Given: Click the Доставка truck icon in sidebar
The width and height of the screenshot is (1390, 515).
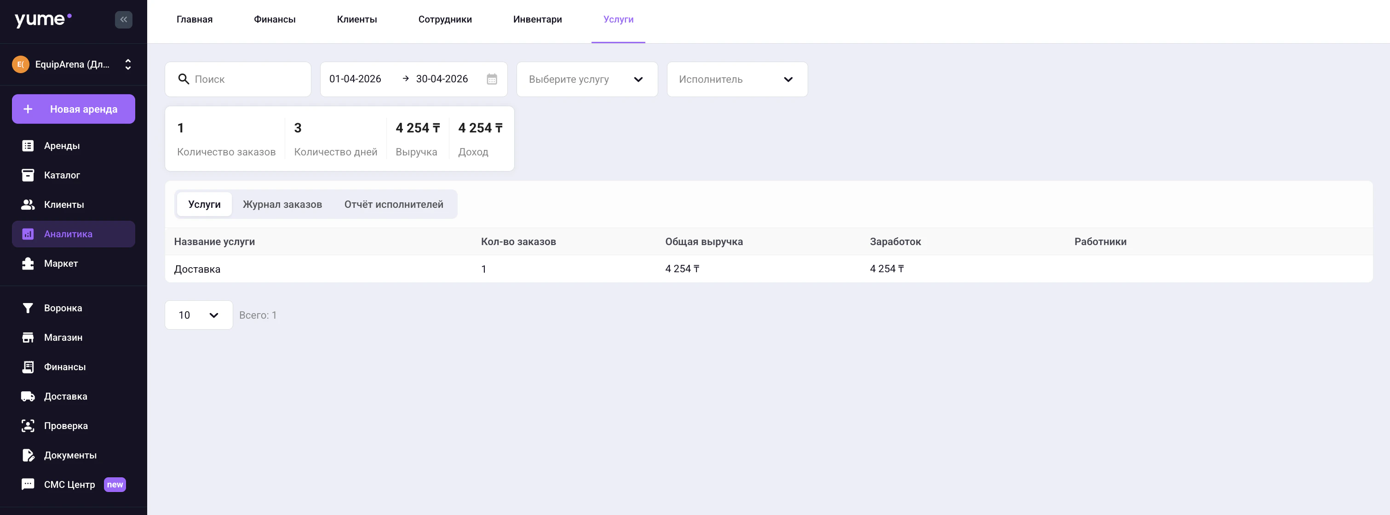Looking at the screenshot, I should [x=28, y=396].
